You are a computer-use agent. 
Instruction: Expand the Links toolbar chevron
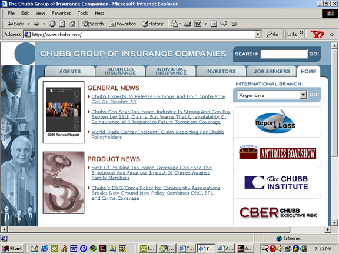(301, 33)
